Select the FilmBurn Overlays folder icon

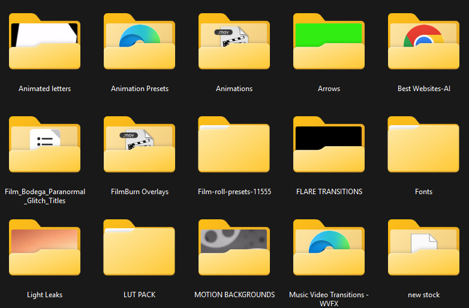(x=139, y=144)
